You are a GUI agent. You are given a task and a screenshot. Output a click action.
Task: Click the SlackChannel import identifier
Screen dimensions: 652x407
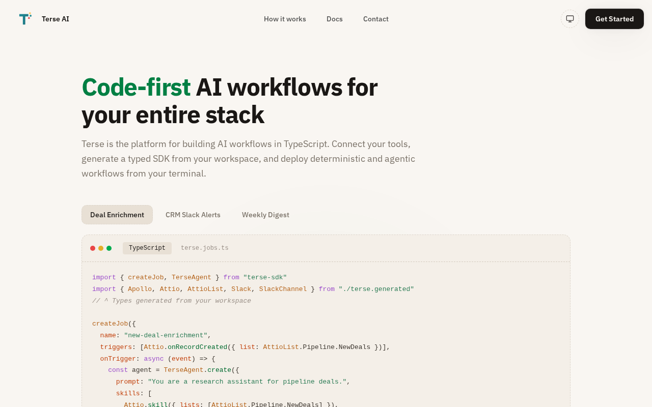283,289
